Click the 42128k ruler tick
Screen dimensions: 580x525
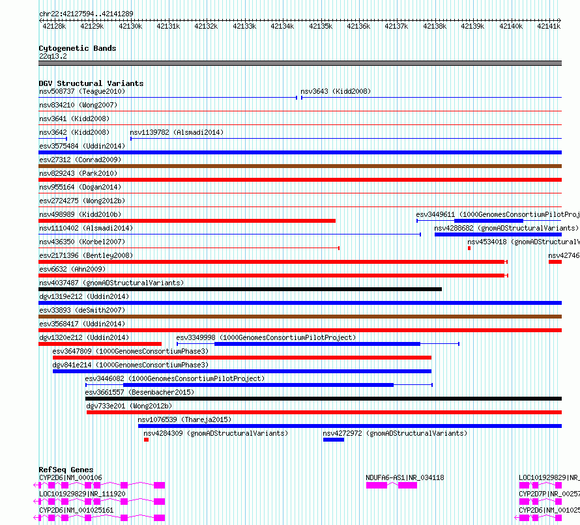[x=54, y=26]
